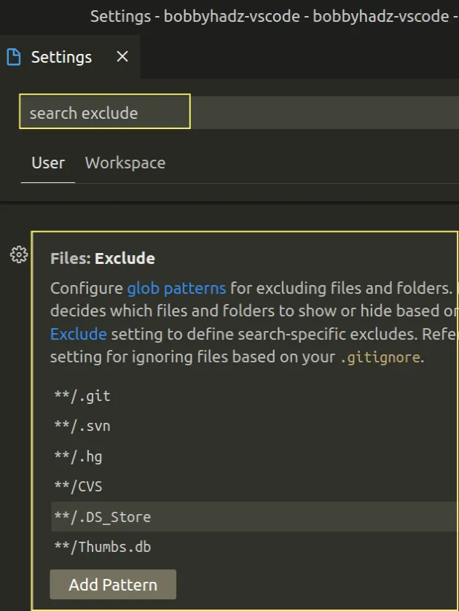
Task: Switch to the User settings tab
Action: coord(47,163)
